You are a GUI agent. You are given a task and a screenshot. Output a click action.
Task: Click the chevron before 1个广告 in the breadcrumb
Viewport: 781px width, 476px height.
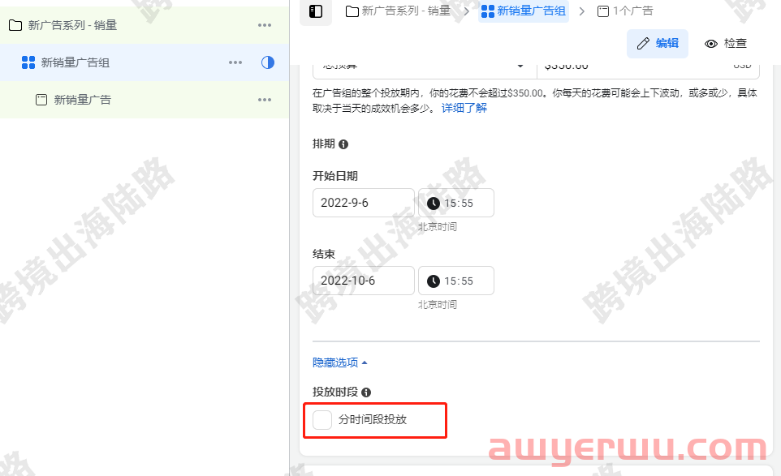tap(582, 11)
